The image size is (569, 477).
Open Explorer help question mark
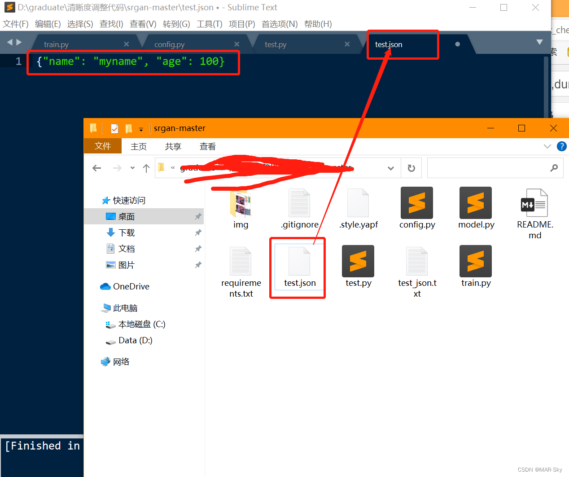(561, 146)
